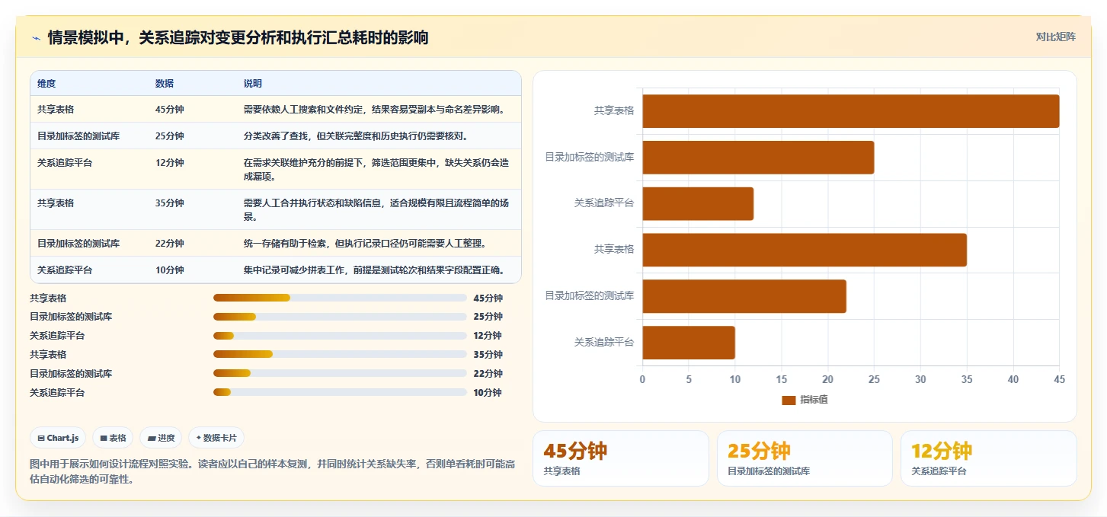
Task: Select the 数据卡片 tag chip
Action: pyautogui.click(x=216, y=438)
